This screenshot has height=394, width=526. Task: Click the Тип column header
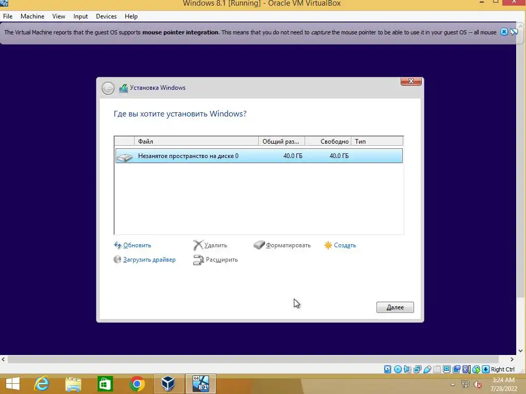pos(377,142)
